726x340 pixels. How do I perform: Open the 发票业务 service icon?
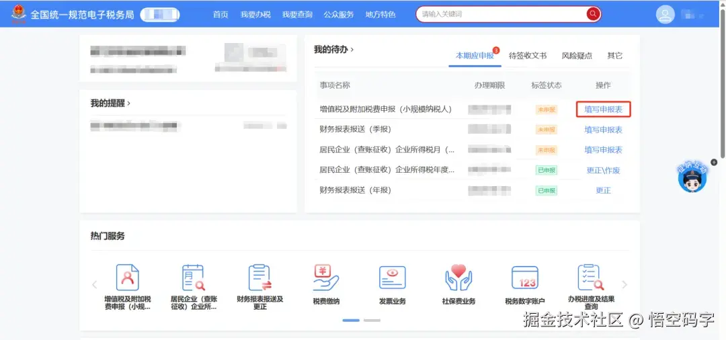(392, 278)
